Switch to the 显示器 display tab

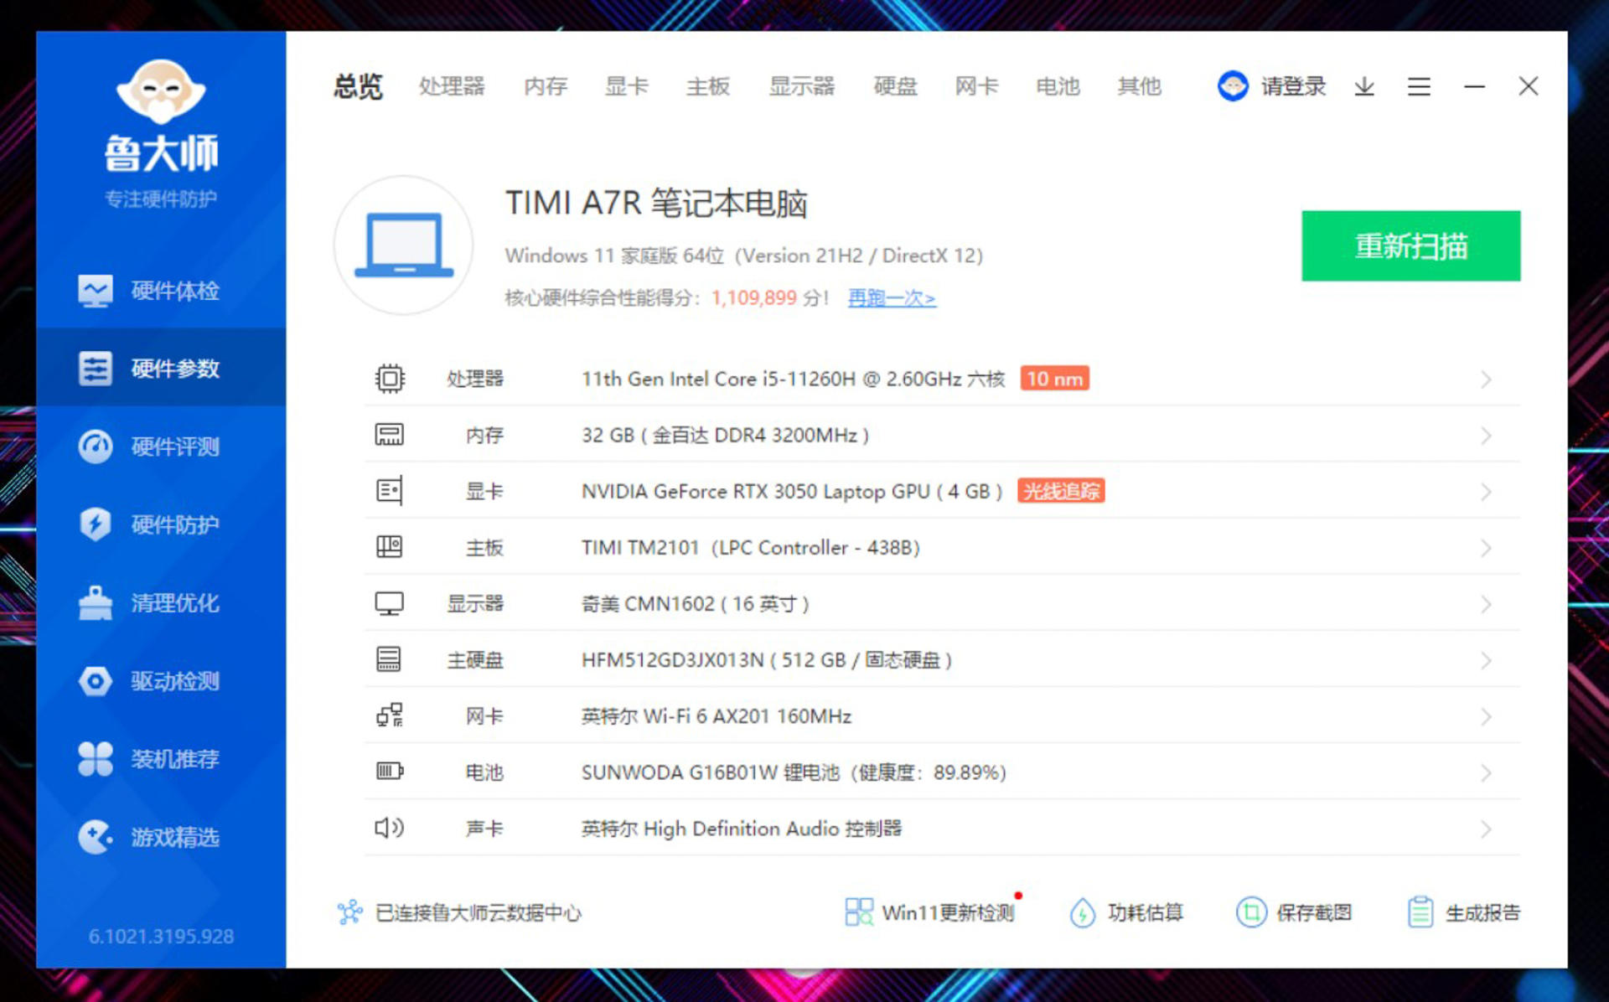pos(801,86)
